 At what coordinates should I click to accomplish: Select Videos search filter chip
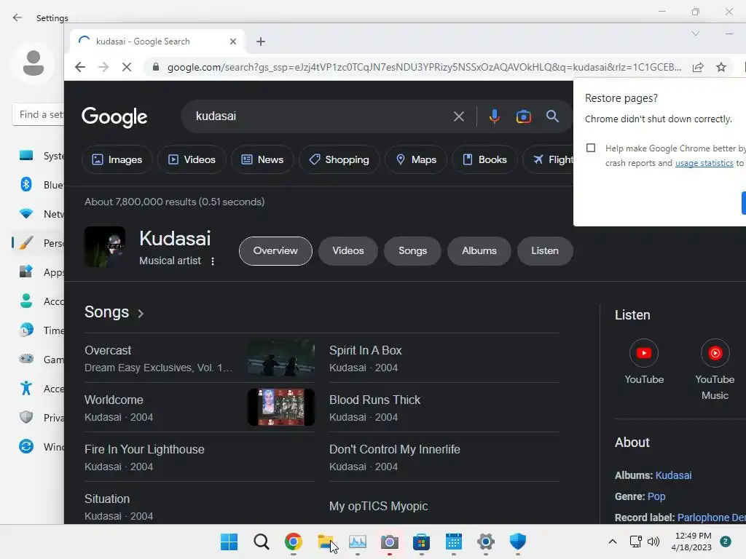pyautogui.click(x=192, y=159)
